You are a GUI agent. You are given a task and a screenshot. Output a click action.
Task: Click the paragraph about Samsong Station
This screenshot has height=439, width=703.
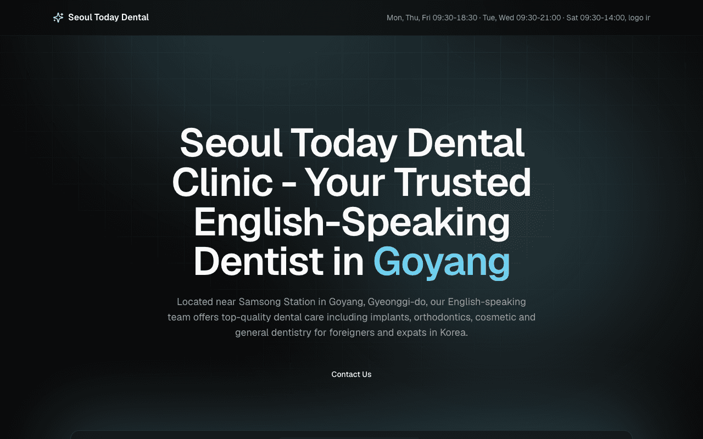coord(351,317)
